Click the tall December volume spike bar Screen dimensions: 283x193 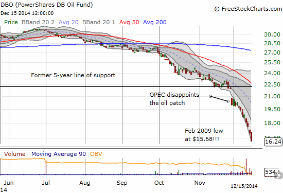(246, 167)
